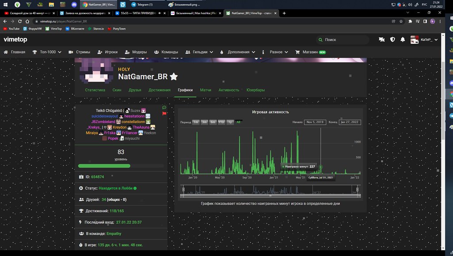Viewport: 453px width, 256px height.
Task: Select the All period range button
Action: point(238,122)
